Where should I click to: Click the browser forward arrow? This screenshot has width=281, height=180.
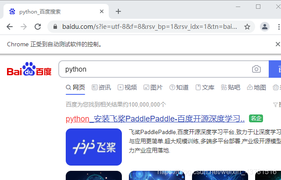24,27
